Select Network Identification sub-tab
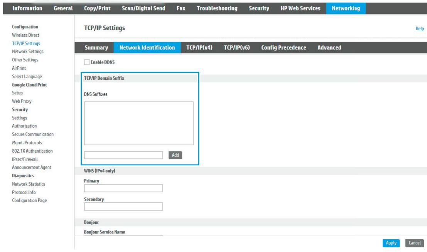 pos(147,48)
